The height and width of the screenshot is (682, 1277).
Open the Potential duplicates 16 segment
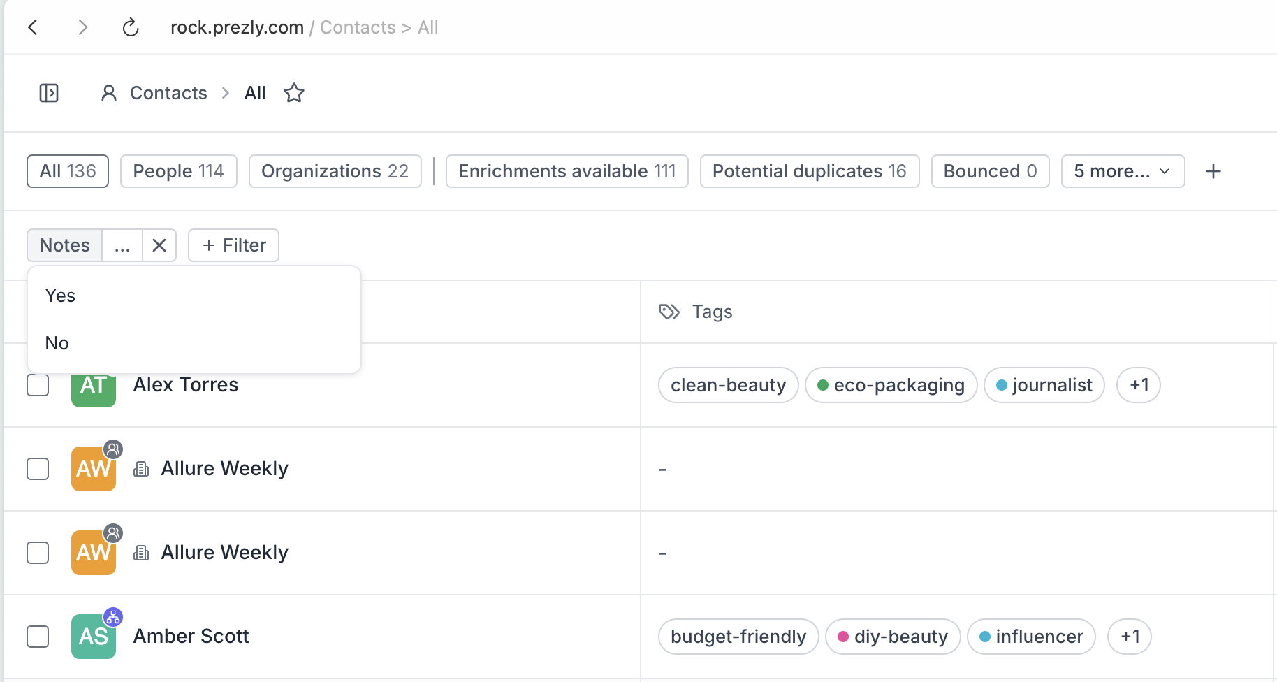pyautogui.click(x=810, y=171)
